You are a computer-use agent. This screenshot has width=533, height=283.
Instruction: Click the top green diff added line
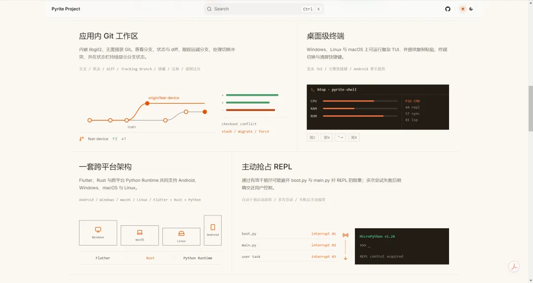252,95
